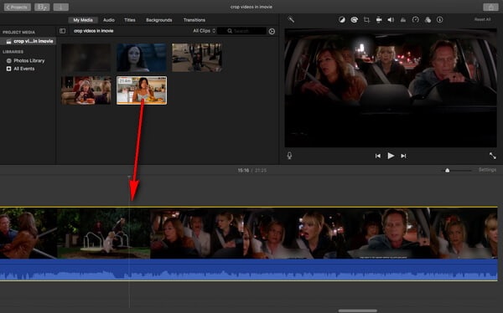Open color correction tool
503x313 pixels.
coord(354,20)
